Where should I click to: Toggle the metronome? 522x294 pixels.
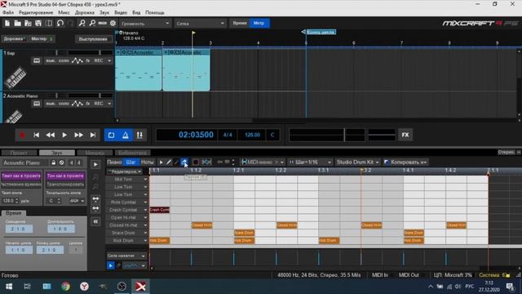(x=126, y=135)
